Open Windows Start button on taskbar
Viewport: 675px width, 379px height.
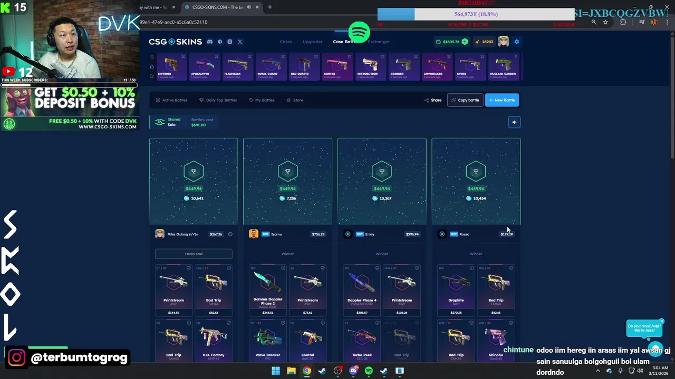(x=276, y=371)
